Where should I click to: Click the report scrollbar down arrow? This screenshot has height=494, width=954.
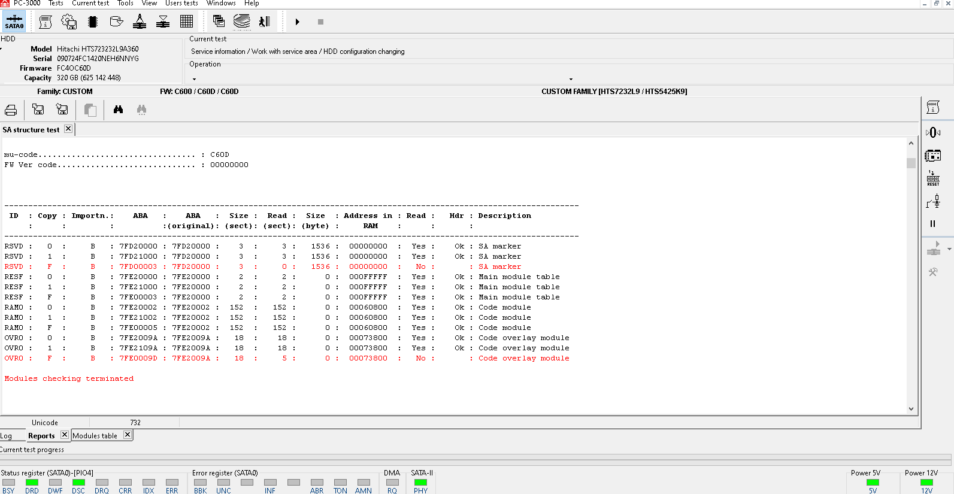(x=911, y=410)
